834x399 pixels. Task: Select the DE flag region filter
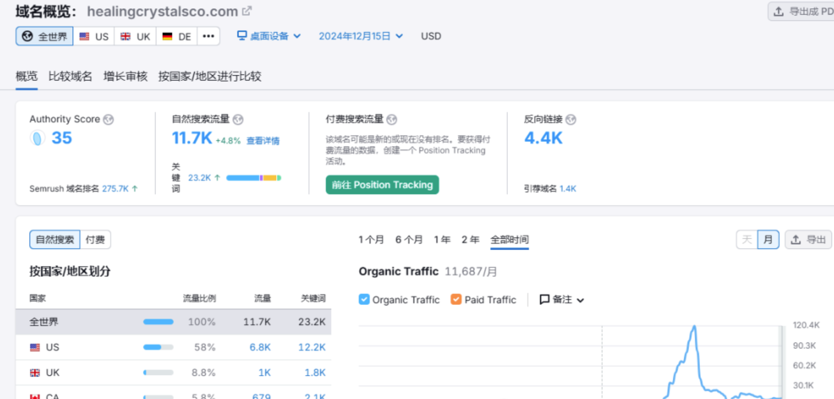point(176,36)
